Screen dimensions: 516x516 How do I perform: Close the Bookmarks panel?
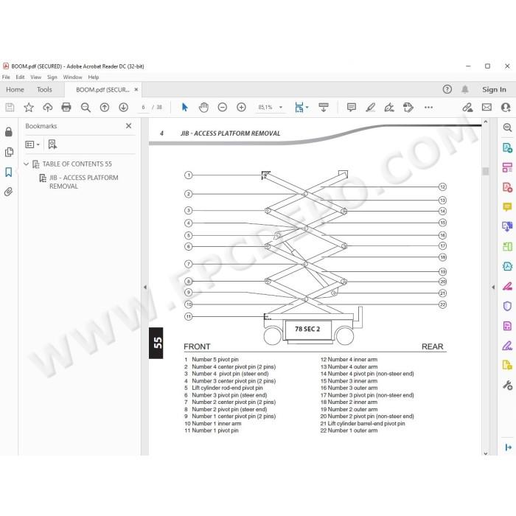[129, 126]
